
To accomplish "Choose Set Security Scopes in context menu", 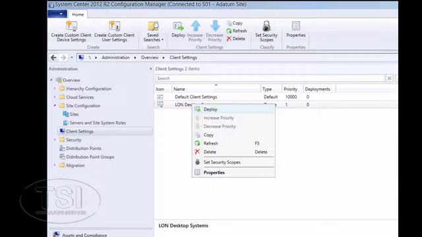I will pyautogui.click(x=233, y=163).
